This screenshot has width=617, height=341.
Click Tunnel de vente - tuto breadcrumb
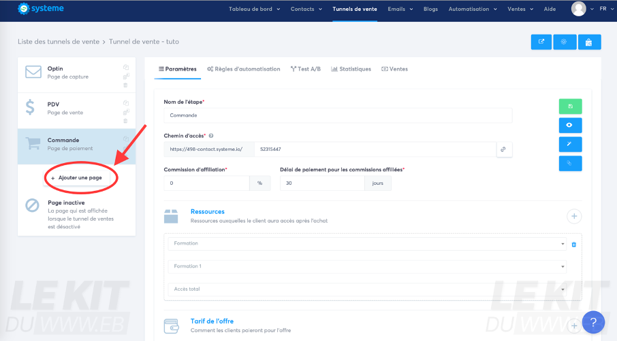coord(144,41)
